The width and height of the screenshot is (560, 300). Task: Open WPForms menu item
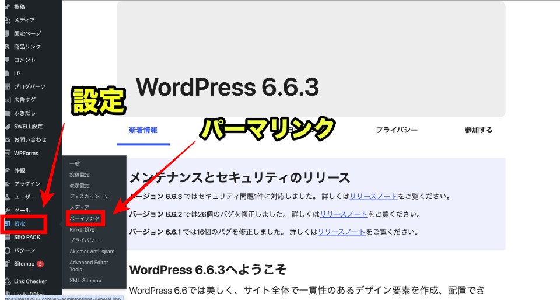coord(26,154)
